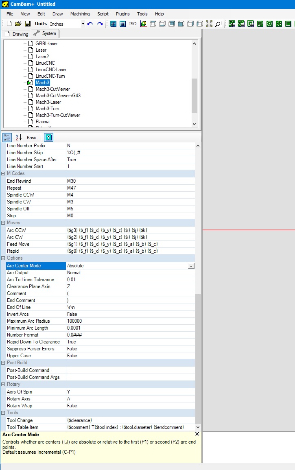The height and width of the screenshot is (470, 295).
Task: Open the View menu
Action: click(25, 14)
